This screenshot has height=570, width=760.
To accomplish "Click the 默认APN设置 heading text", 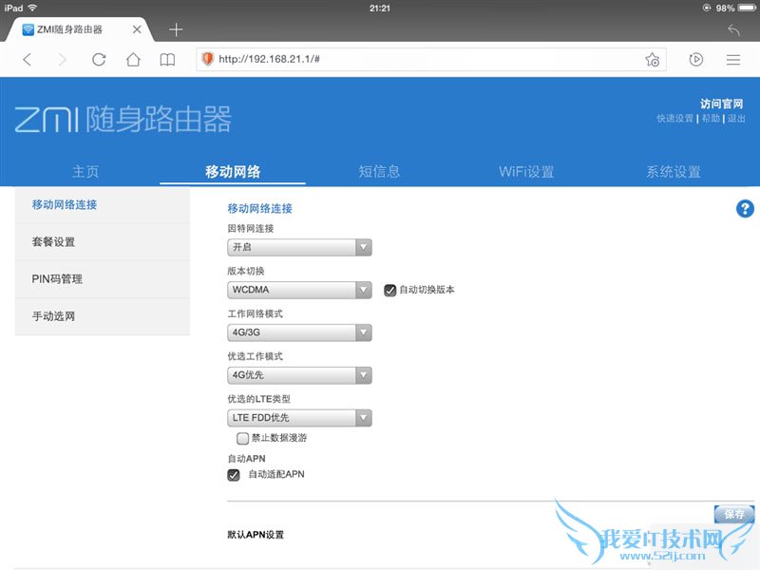I will 256,535.
